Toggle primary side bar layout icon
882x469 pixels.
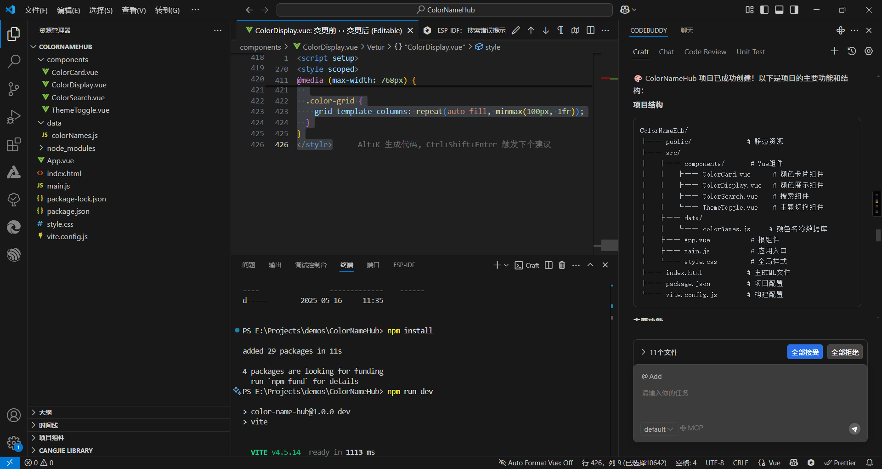[764, 10]
